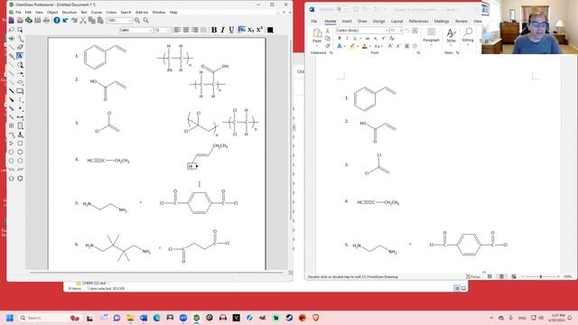Switch to the Word Layout tab
The width and height of the screenshot is (578, 325).
pyautogui.click(x=397, y=22)
